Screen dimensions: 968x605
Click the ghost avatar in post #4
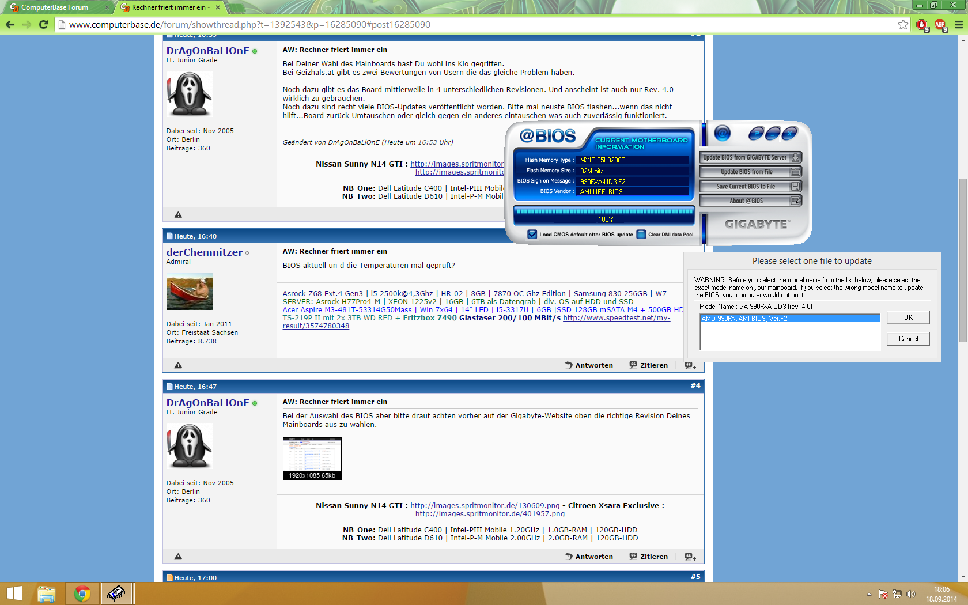190,446
